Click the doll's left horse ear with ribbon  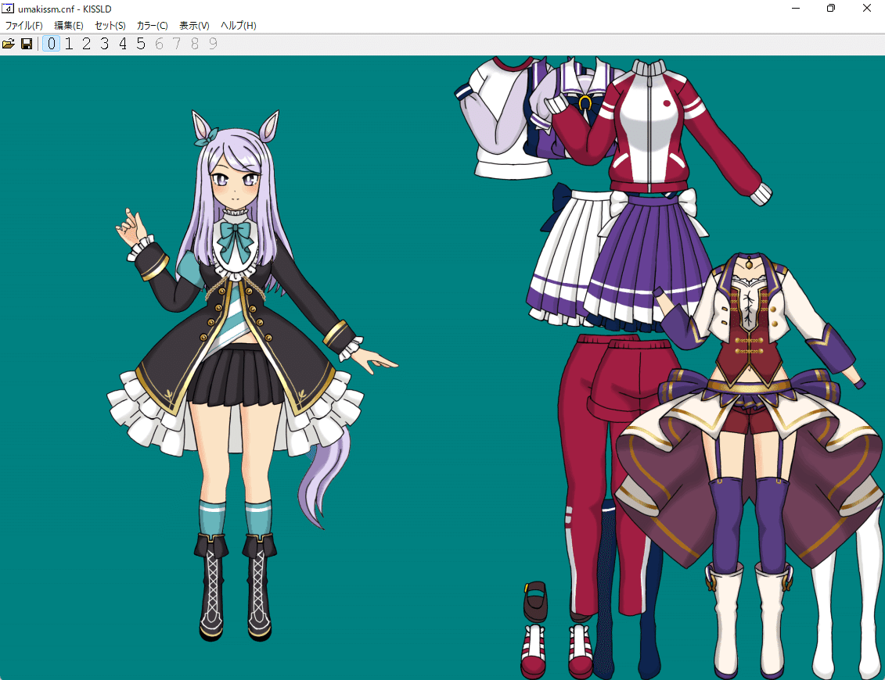204,128
